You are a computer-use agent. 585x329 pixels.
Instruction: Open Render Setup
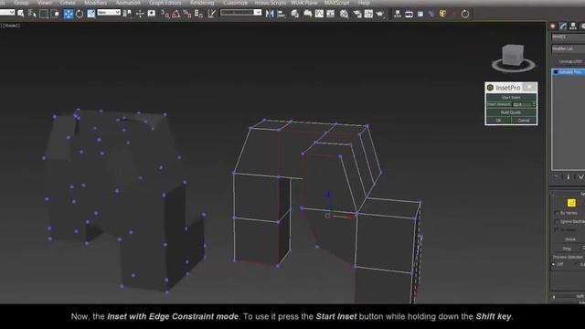tap(357, 14)
